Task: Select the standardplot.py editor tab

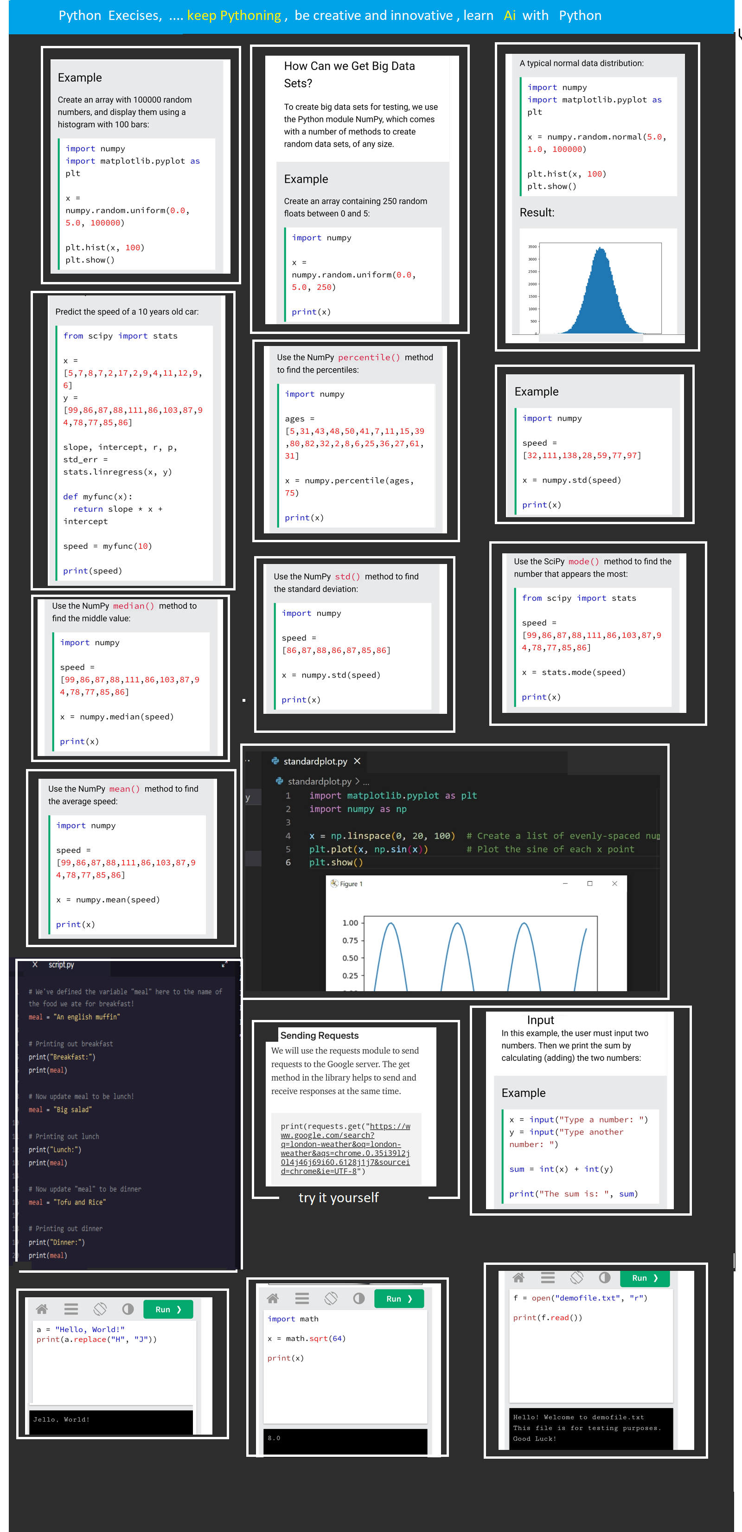Action: click(x=314, y=761)
